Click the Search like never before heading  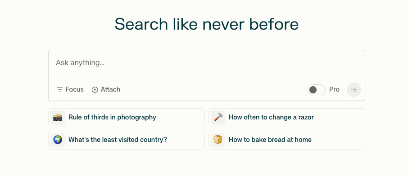pos(206,24)
